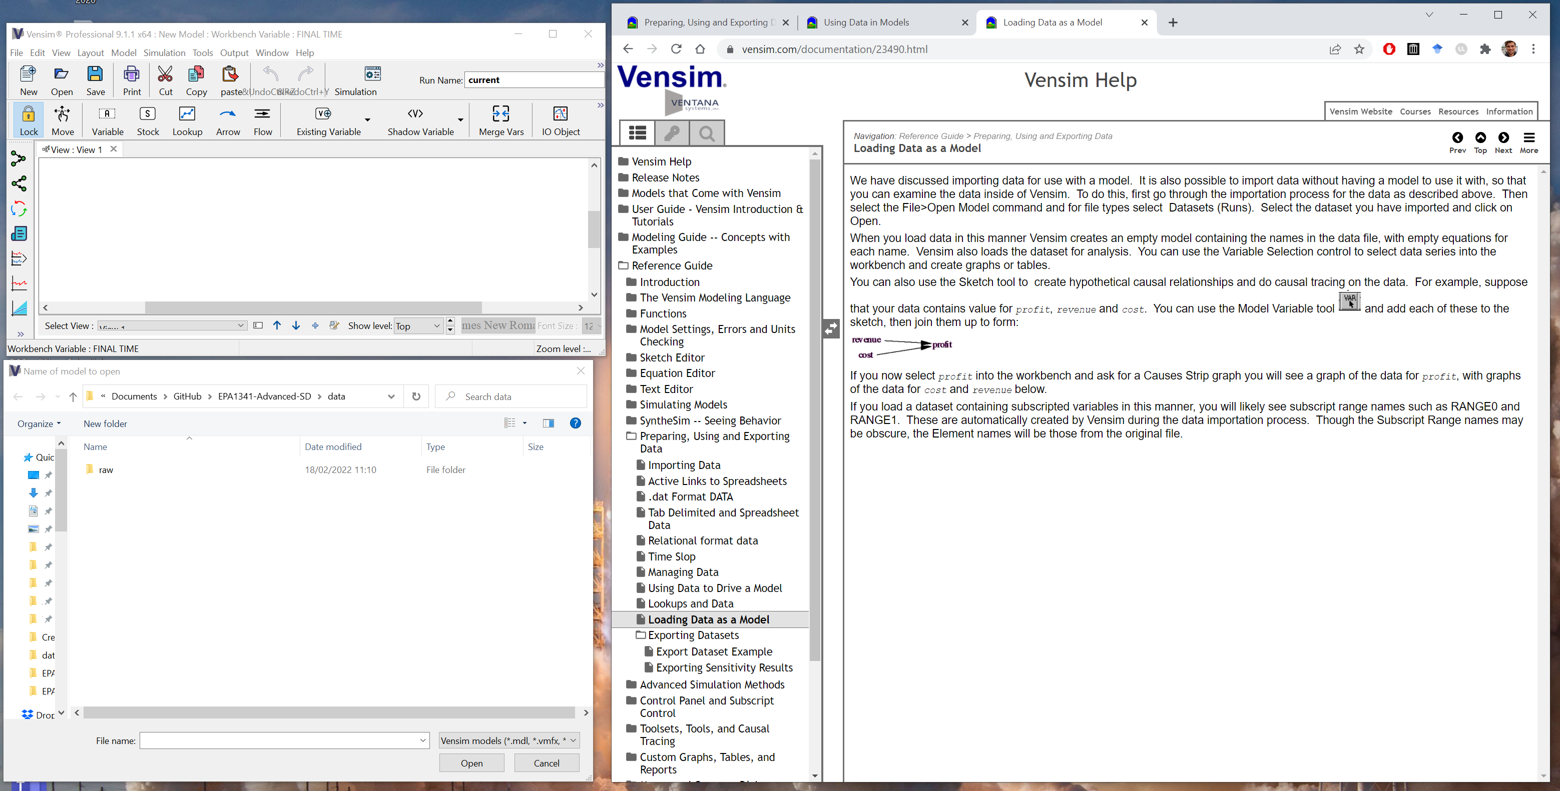Open the Vensim Website link
Viewport: 1560px width, 791px height.
pos(1361,111)
